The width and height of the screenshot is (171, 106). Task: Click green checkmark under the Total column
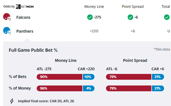tap(167, 17)
